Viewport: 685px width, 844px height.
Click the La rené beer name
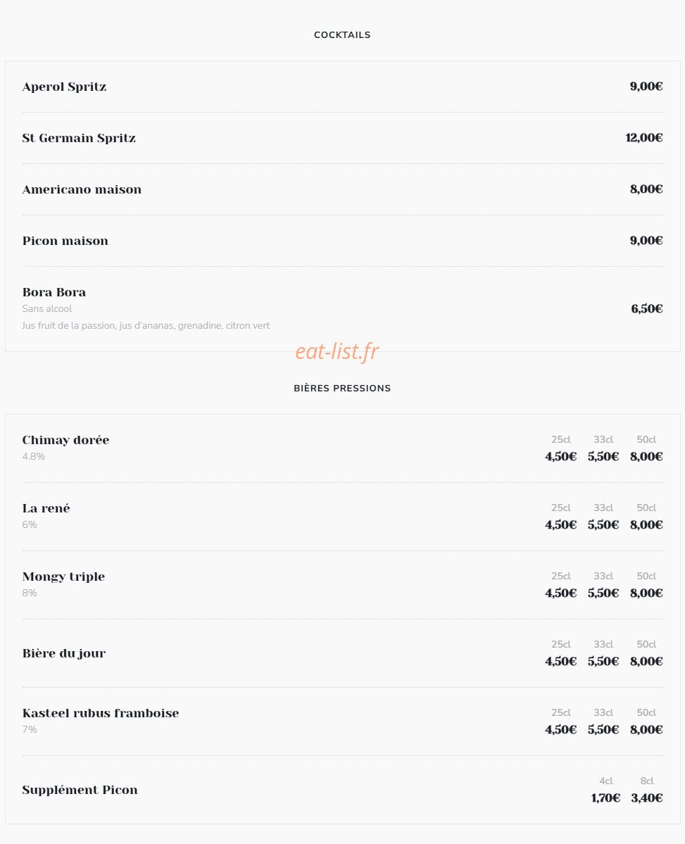coord(46,508)
